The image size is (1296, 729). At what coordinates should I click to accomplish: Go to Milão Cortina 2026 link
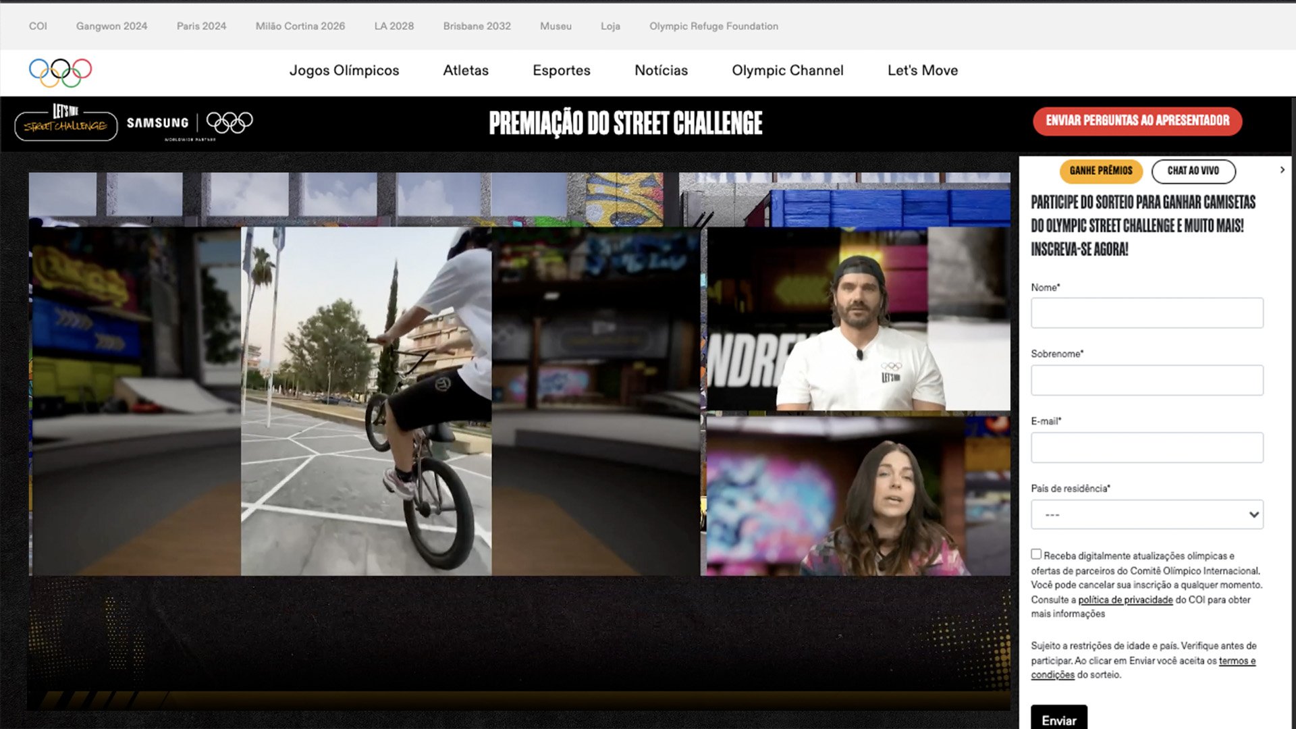coord(300,26)
